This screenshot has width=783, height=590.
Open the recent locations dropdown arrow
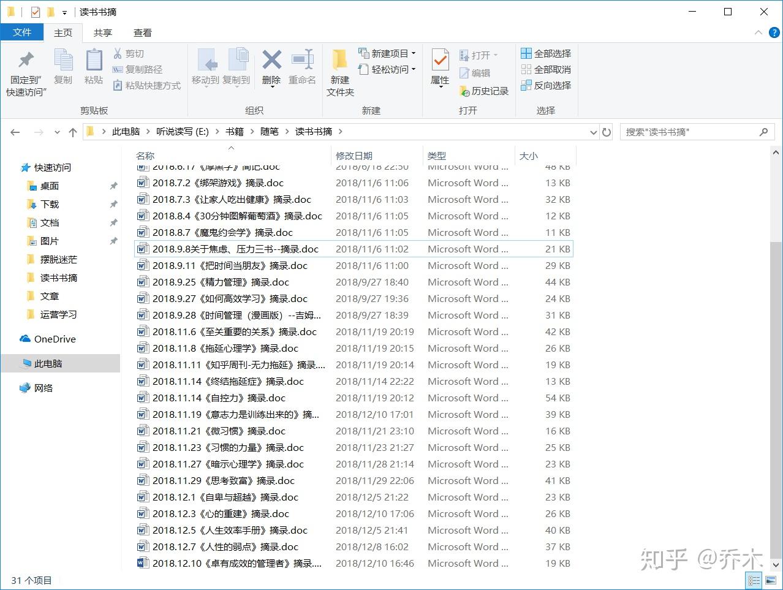coord(57,132)
